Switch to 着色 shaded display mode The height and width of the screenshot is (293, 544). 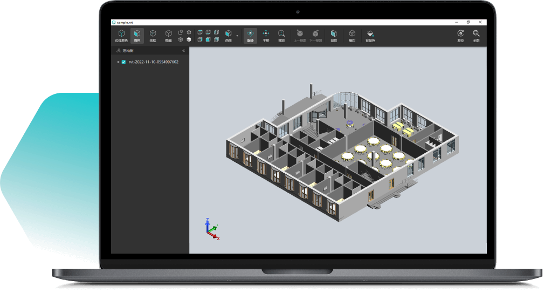[x=137, y=36]
